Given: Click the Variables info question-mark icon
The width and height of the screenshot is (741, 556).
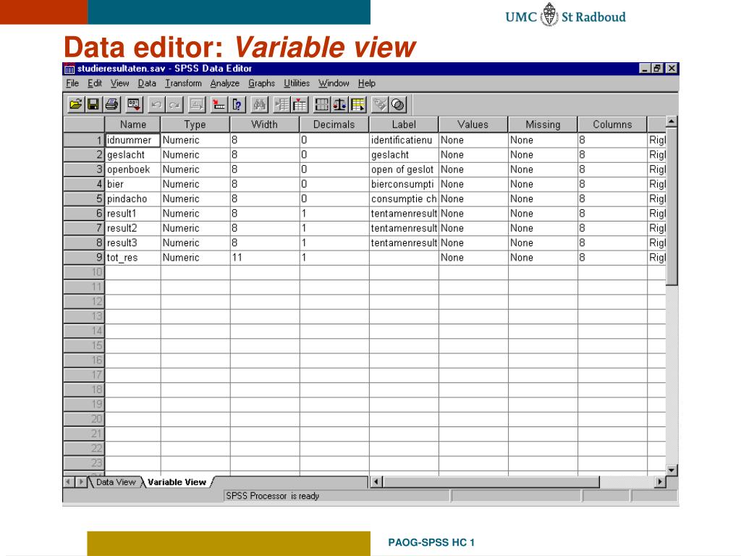Looking at the screenshot, I should (235, 104).
